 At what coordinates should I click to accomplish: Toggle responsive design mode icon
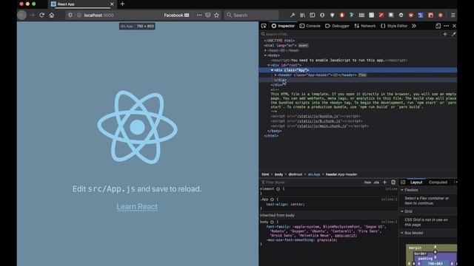pos(438,26)
